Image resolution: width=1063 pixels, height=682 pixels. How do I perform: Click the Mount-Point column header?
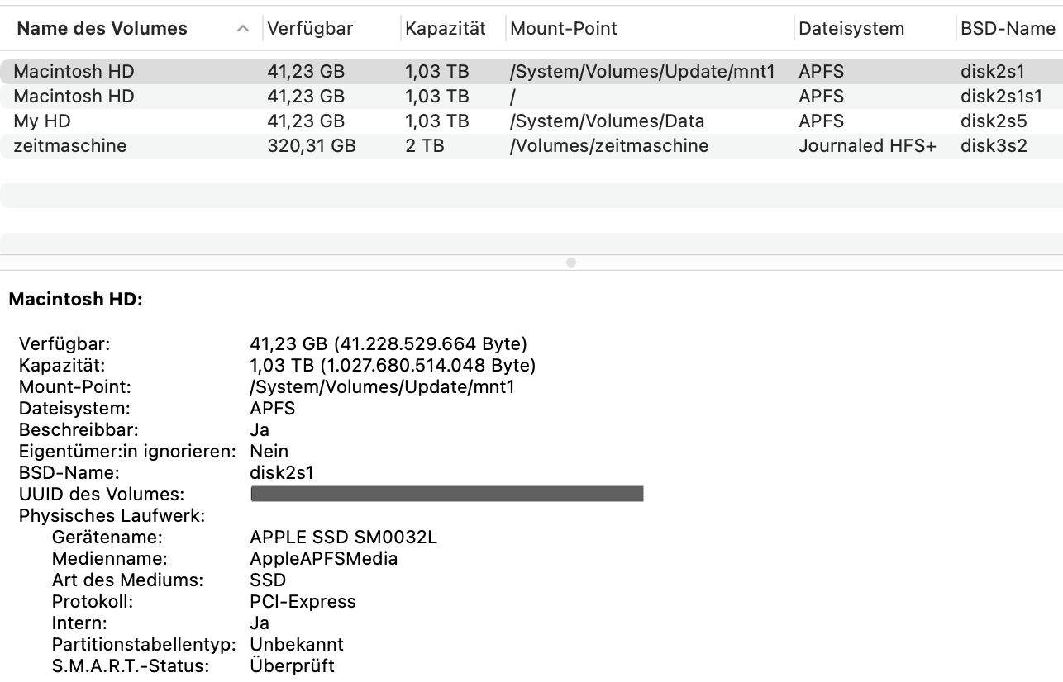[564, 29]
